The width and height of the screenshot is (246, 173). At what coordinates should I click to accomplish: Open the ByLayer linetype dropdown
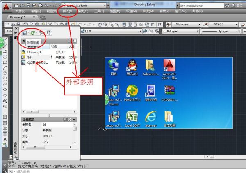pyautogui.click(x=239, y=31)
